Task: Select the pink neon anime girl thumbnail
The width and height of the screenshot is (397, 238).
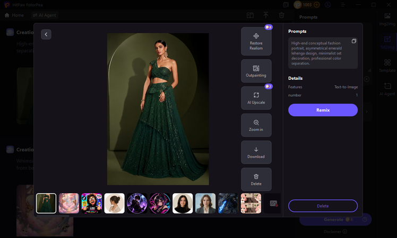Action: (160, 204)
